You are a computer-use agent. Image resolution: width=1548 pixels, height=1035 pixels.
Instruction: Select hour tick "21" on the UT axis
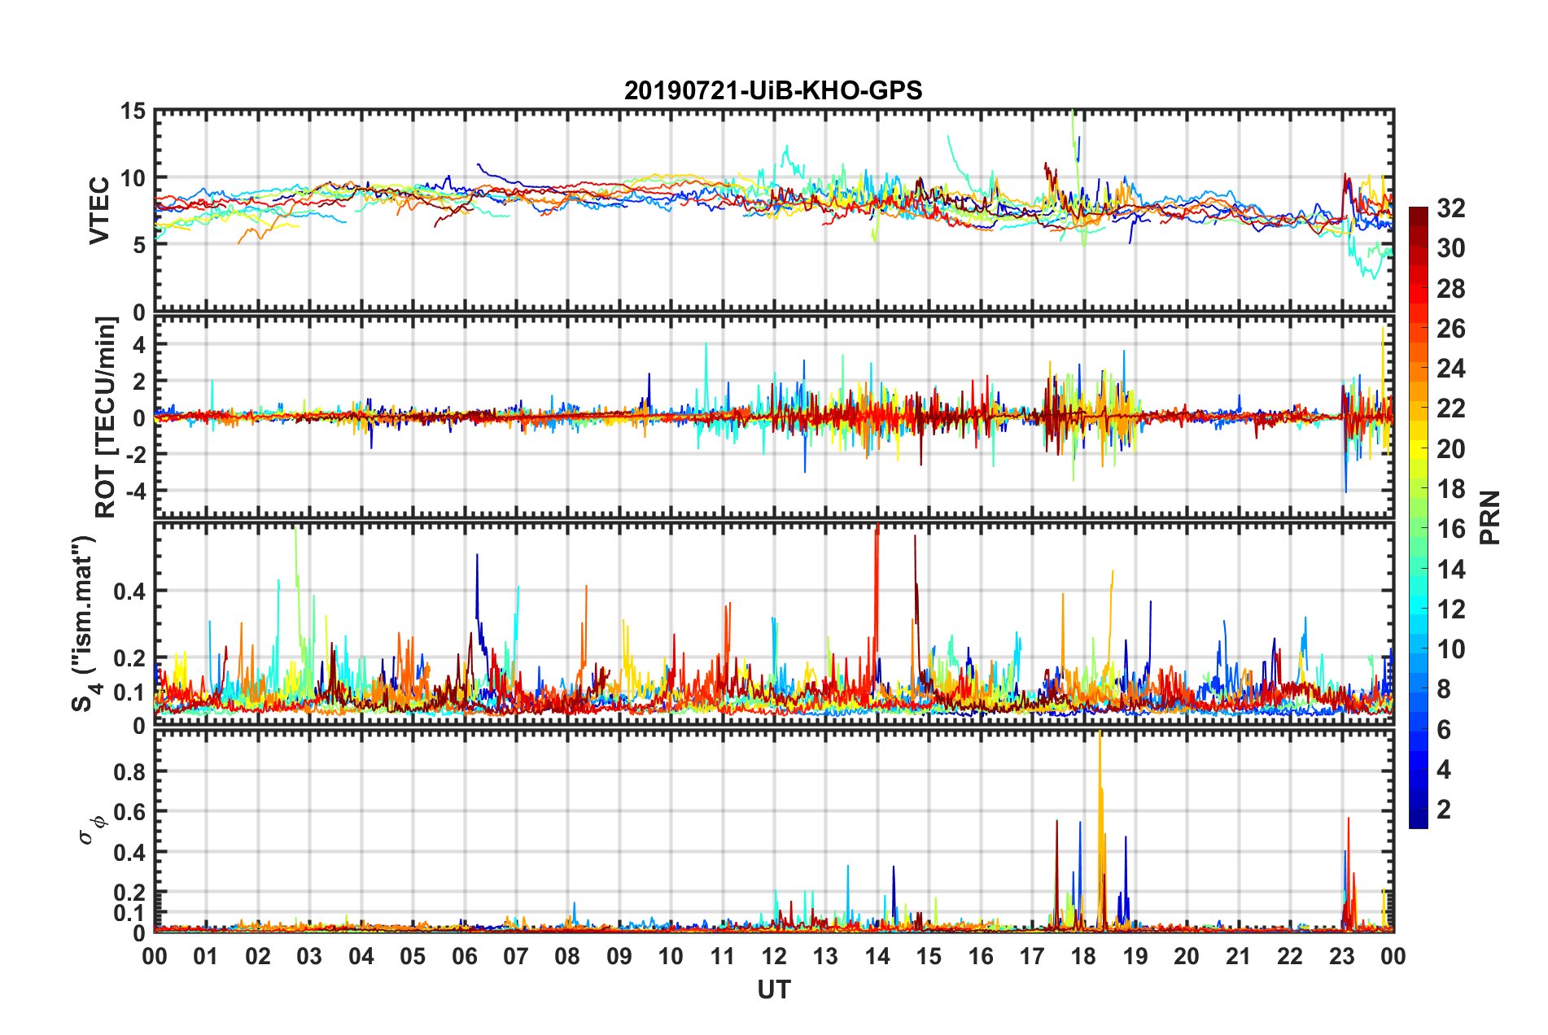tap(1238, 956)
